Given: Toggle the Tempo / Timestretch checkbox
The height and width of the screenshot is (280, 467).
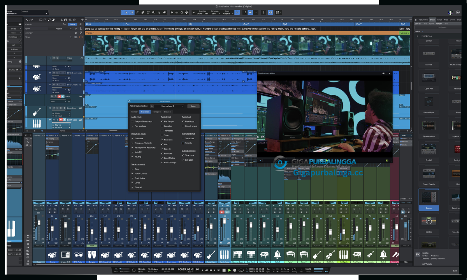Looking at the screenshot, I should [132, 121].
